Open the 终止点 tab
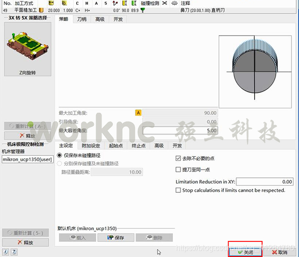Image resolution: width=299 pixels, height=257 pixels. [139, 146]
